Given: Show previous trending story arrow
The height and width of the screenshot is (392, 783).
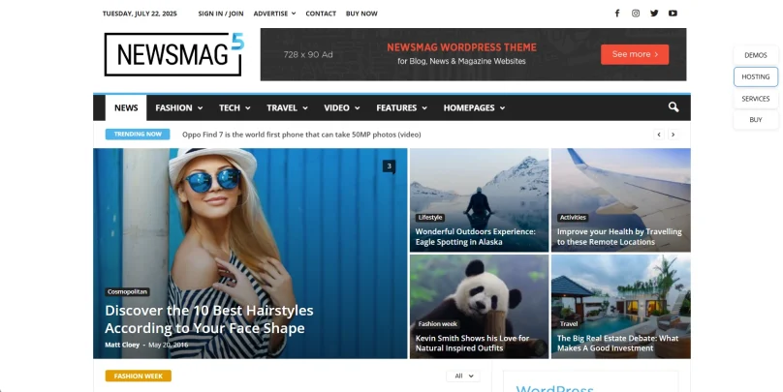Looking at the screenshot, I should coord(659,135).
